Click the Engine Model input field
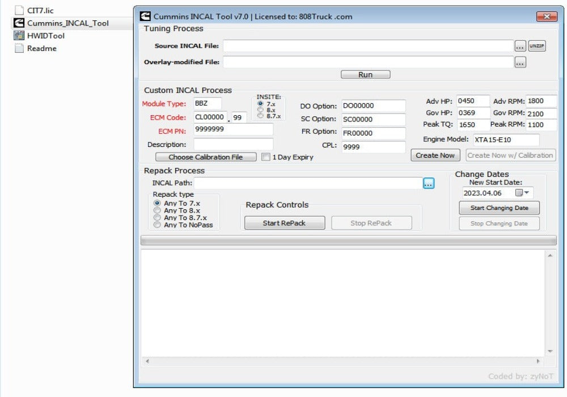The height and width of the screenshot is (397, 567). click(505, 140)
